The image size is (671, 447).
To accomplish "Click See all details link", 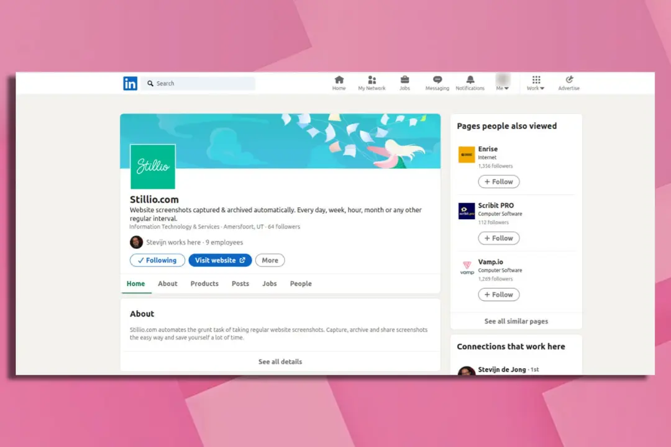I will pos(280,361).
